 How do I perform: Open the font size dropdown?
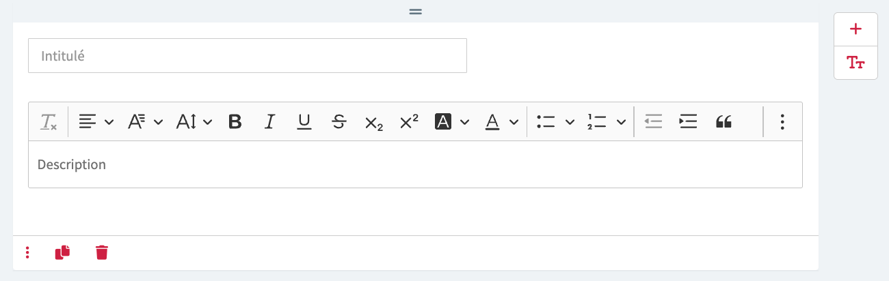pos(194,122)
